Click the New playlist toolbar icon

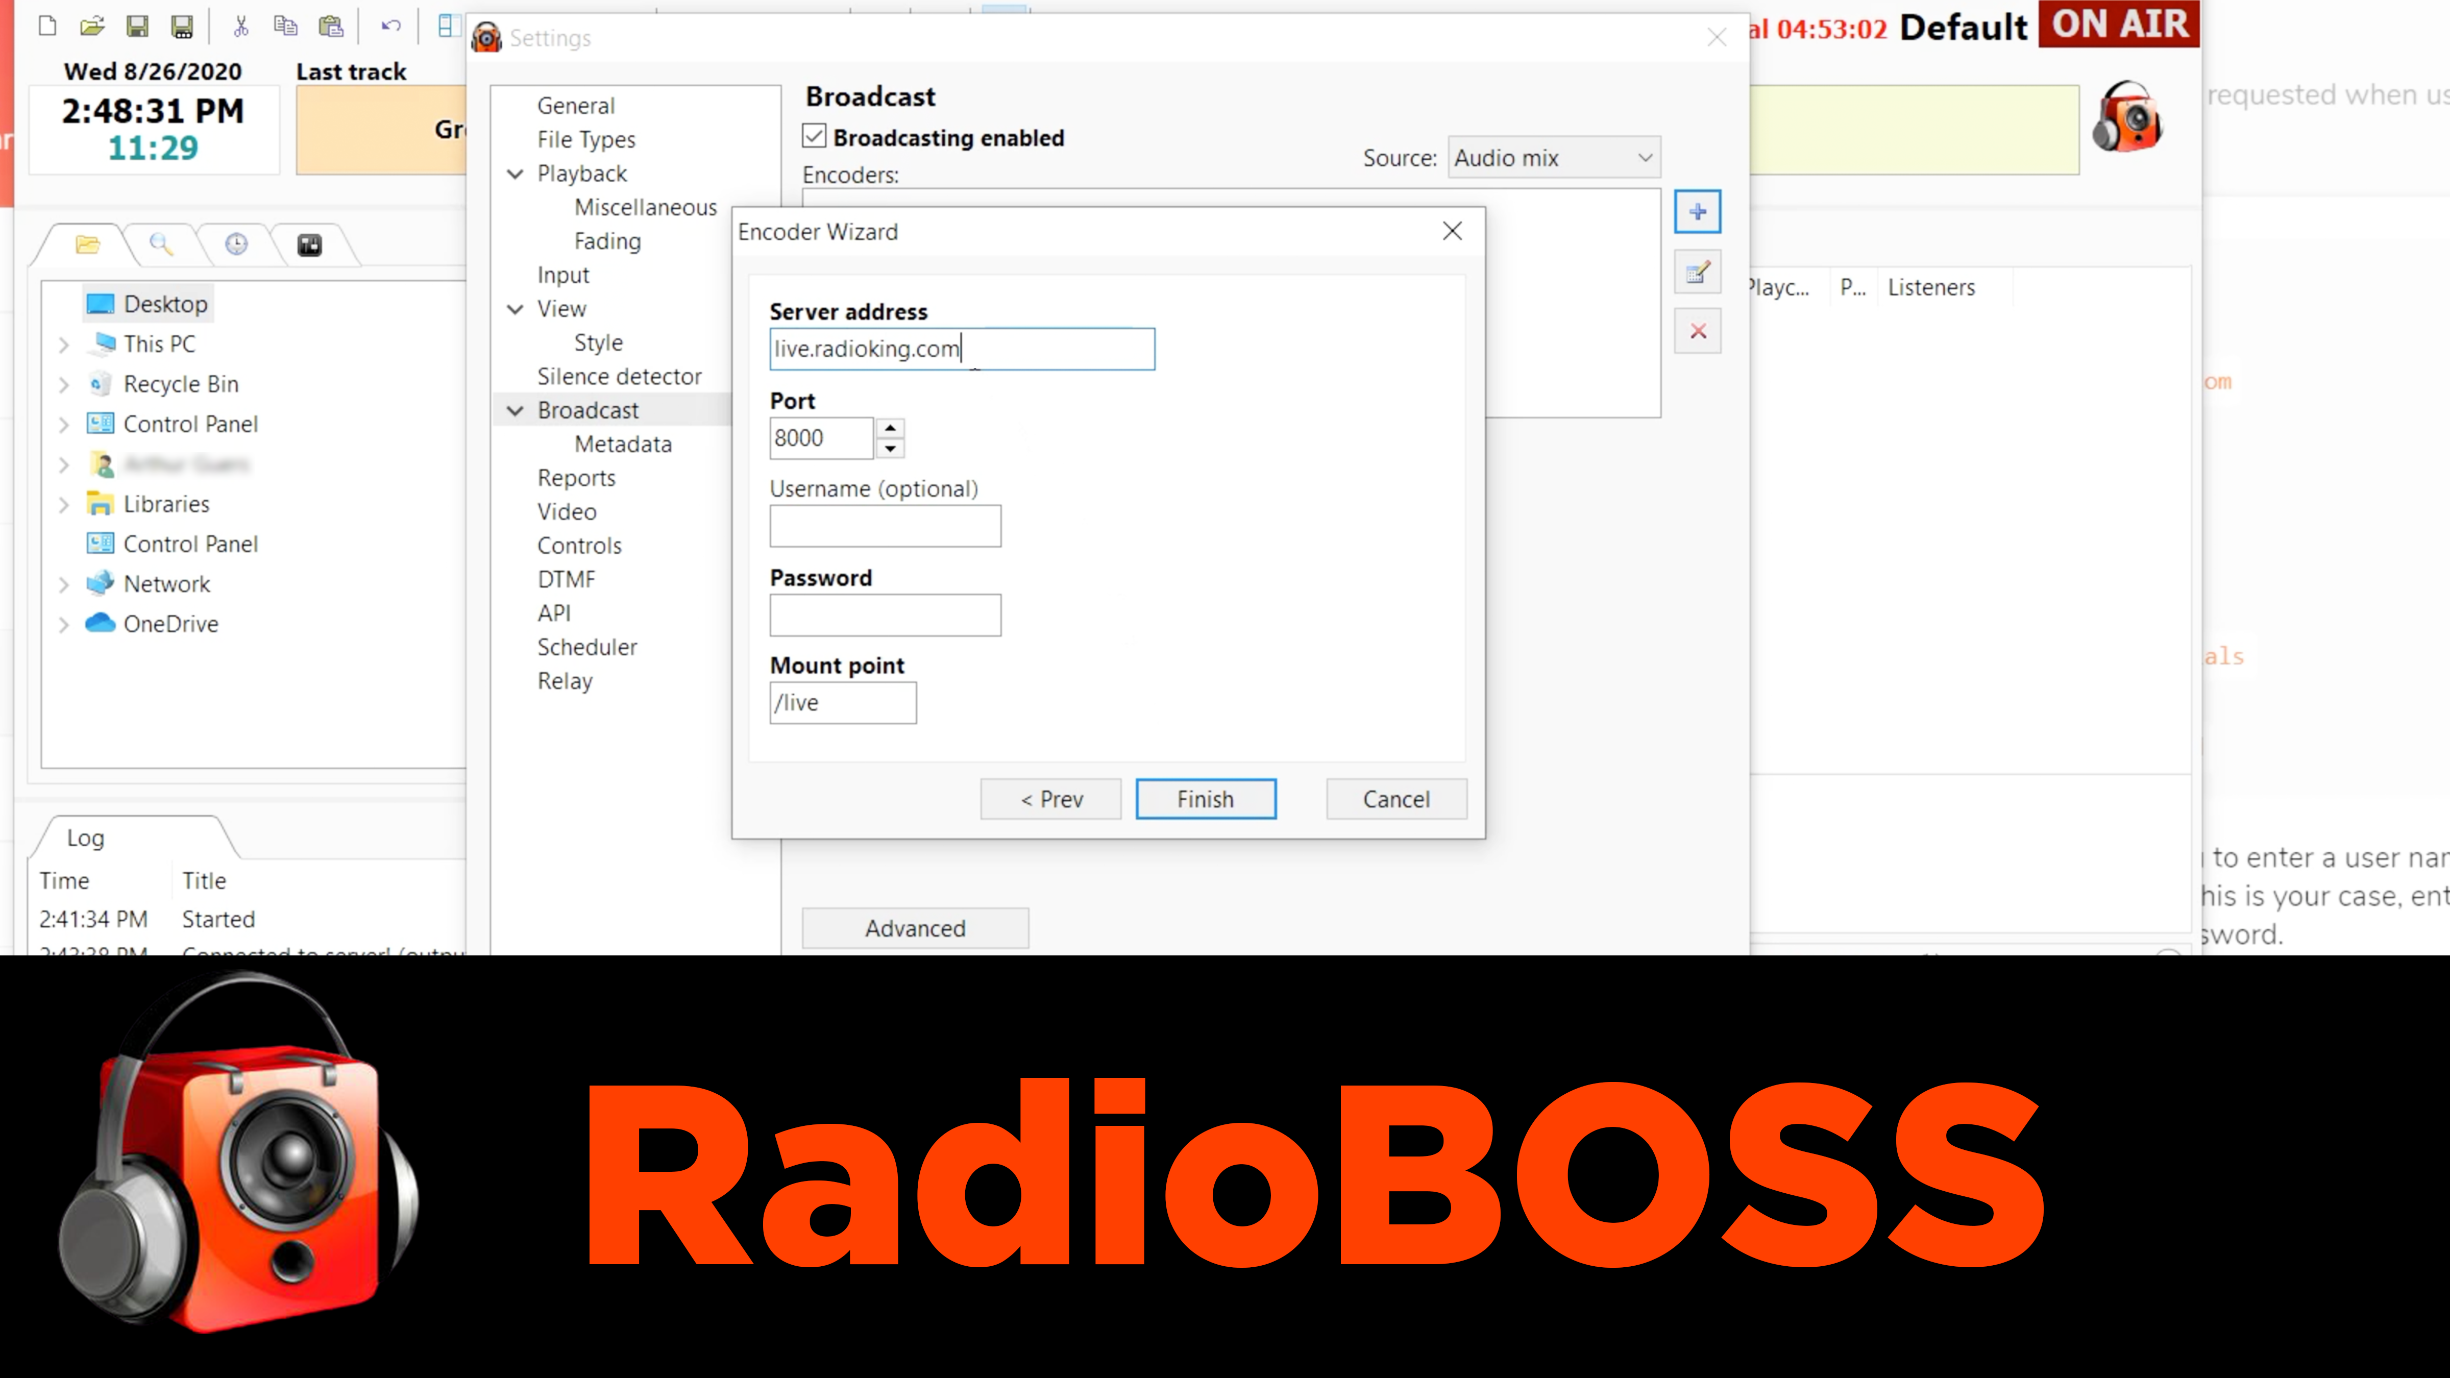click(x=46, y=26)
